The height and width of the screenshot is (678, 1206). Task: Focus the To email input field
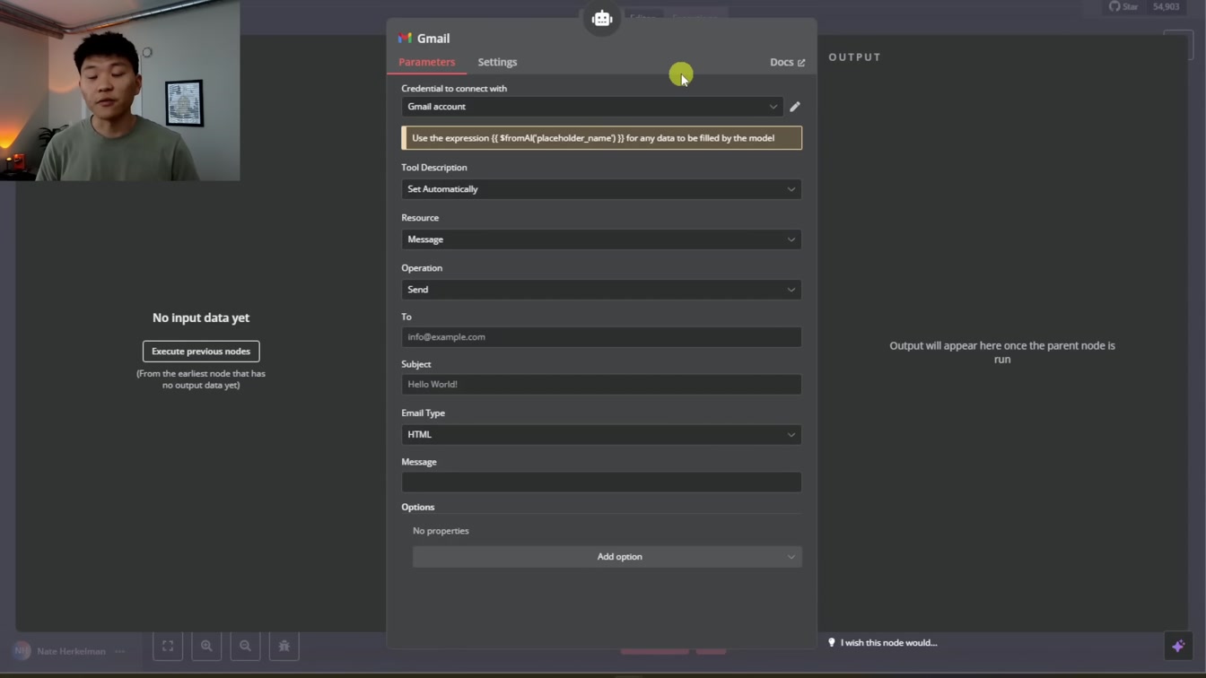[x=601, y=337]
